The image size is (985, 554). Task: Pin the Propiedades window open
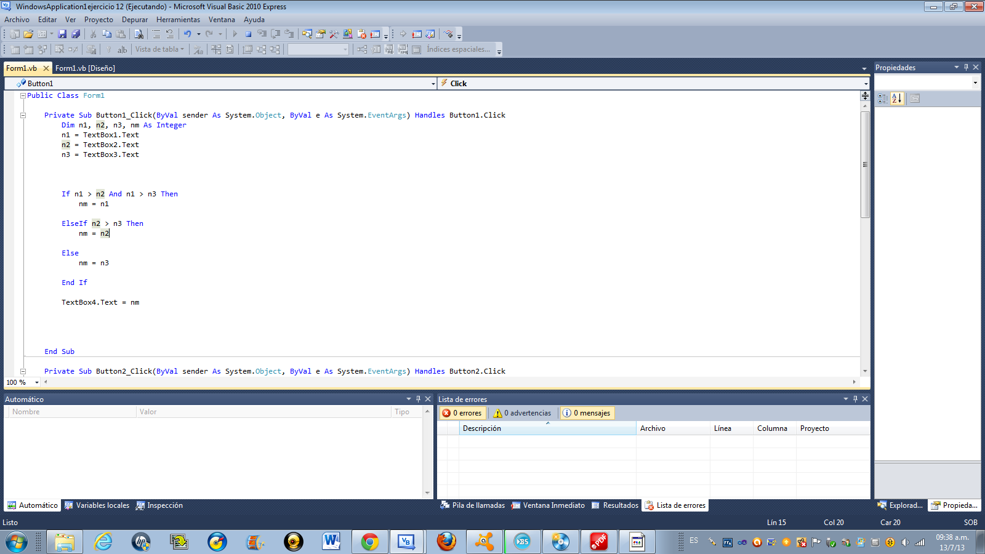[x=967, y=67]
